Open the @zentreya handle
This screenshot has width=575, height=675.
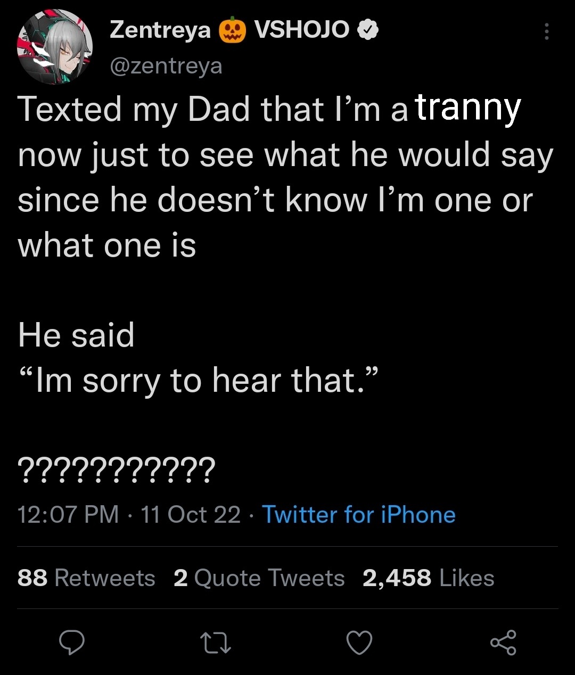coord(166,66)
